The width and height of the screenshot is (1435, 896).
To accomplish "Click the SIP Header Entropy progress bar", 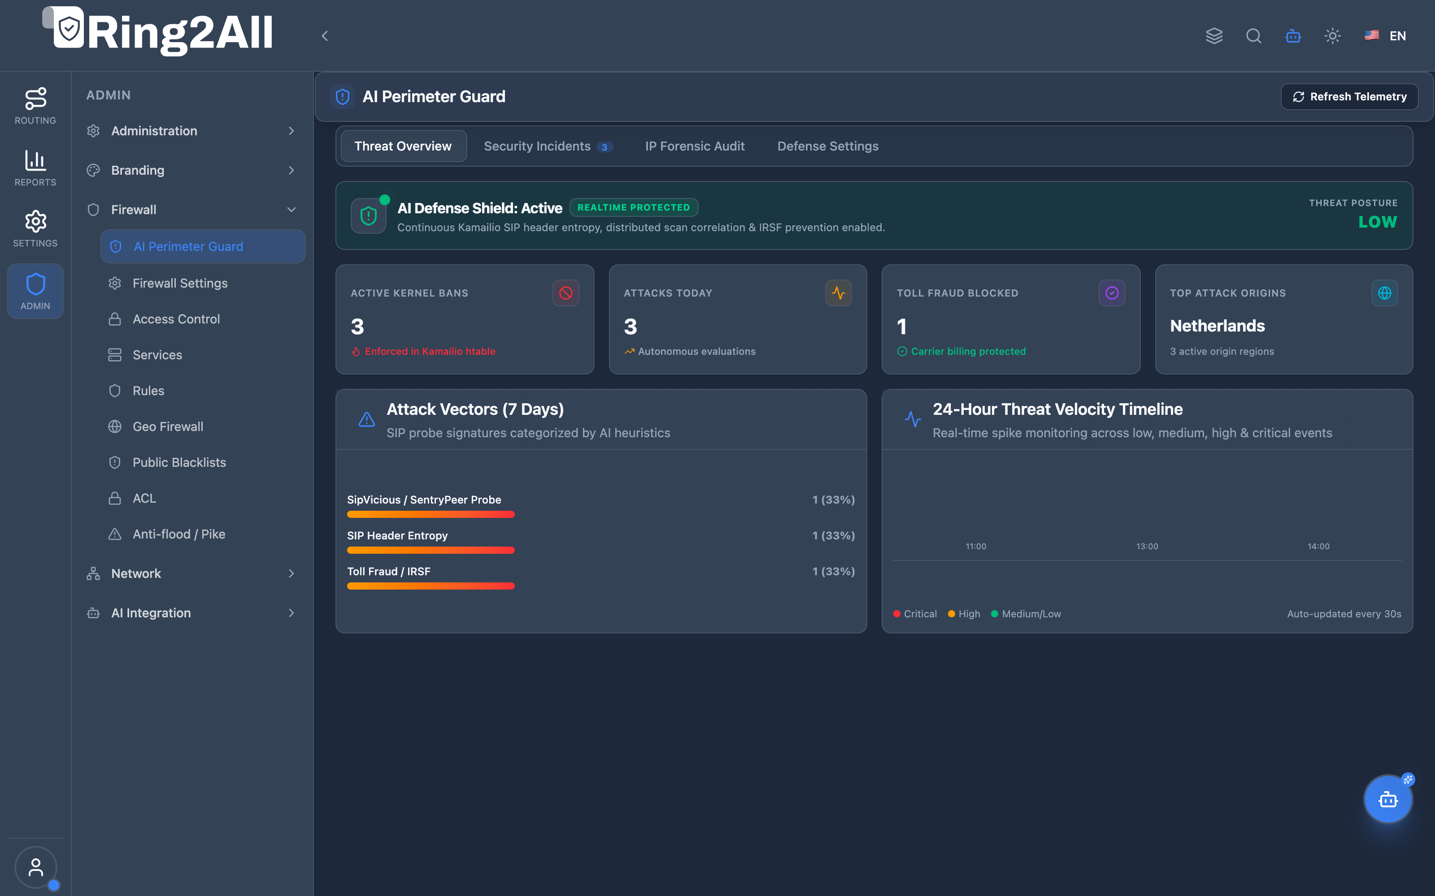I will point(430,551).
